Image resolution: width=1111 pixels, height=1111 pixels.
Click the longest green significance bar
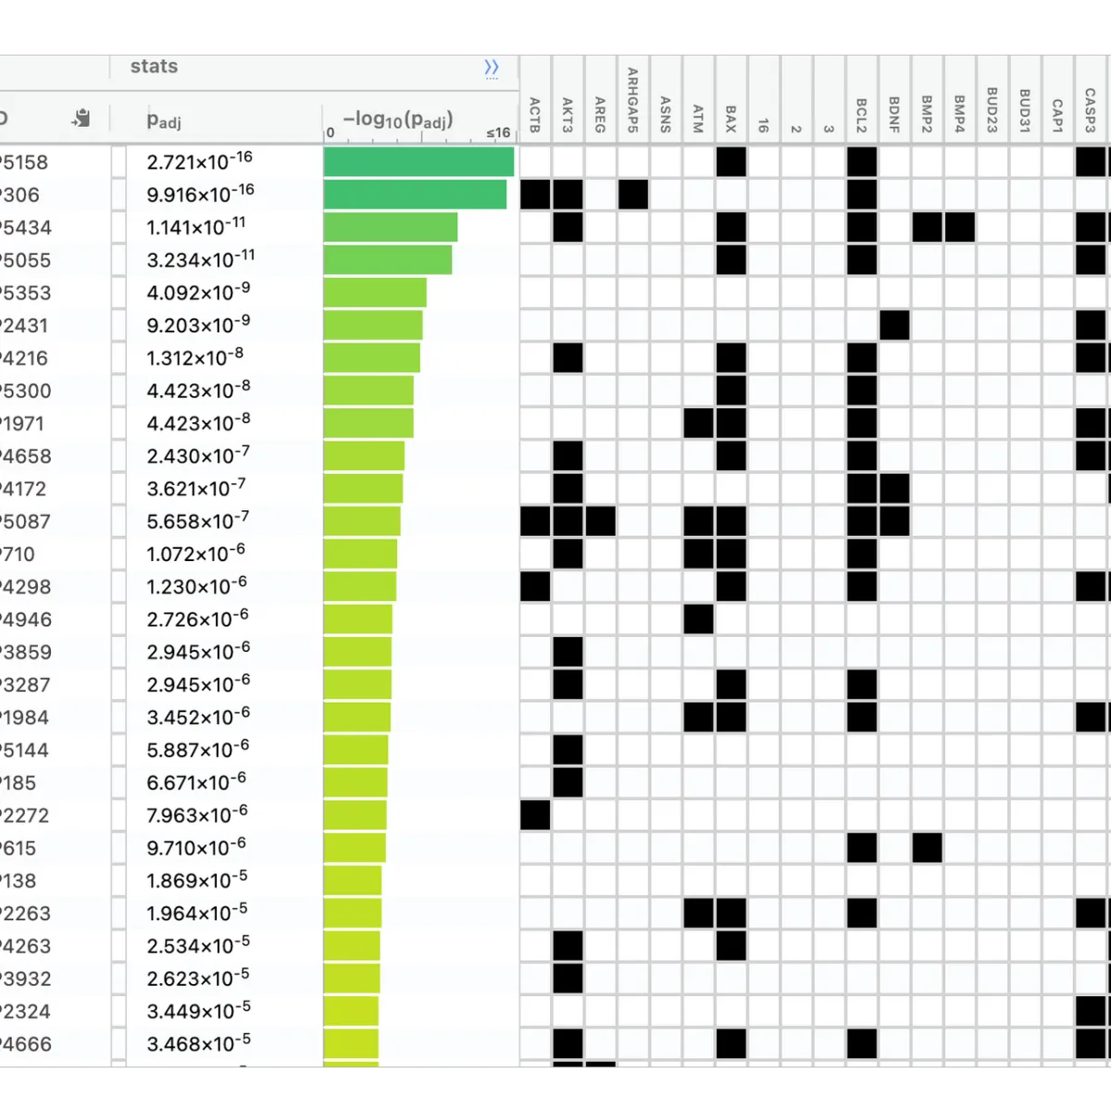417,161
